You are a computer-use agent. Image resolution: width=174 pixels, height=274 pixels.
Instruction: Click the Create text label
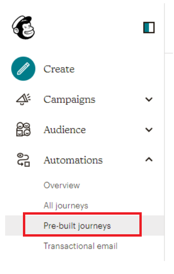click(59, 69)
